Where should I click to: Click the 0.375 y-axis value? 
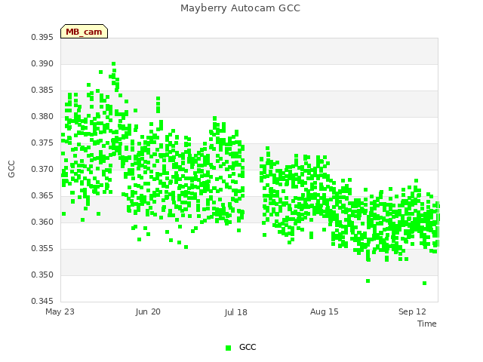coord(42,143)
